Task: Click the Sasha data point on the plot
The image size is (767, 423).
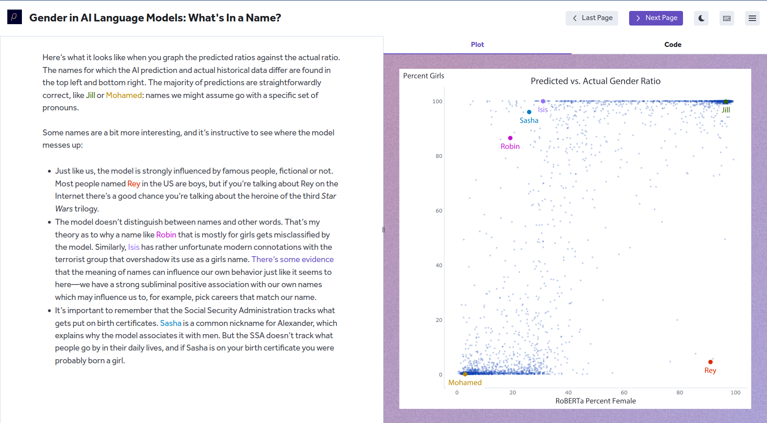Action: (529, 112)
